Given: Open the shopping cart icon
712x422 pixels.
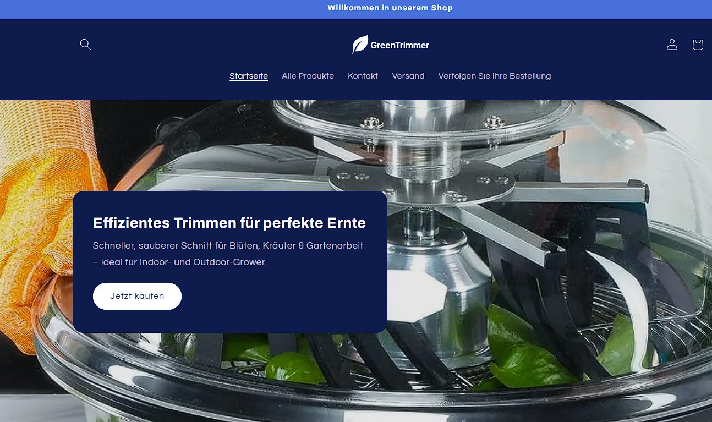Looking at the screenshot, I should coord(698,45).
